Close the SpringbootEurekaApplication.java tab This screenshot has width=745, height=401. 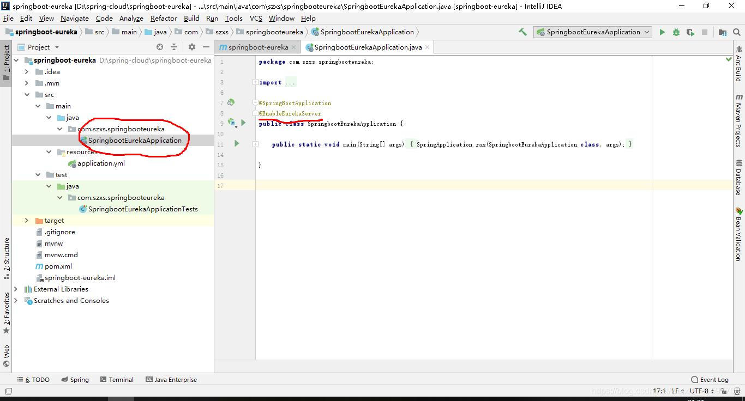point(428,47)
